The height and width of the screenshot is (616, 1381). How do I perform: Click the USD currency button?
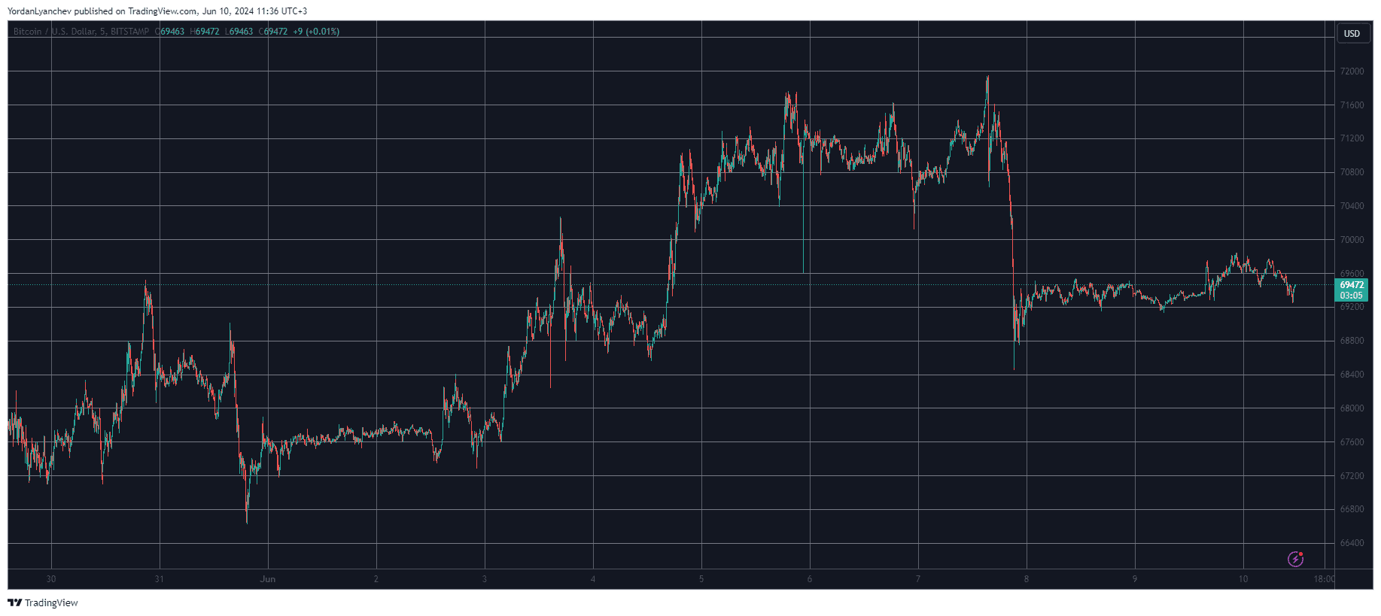tap(1352, 34)
